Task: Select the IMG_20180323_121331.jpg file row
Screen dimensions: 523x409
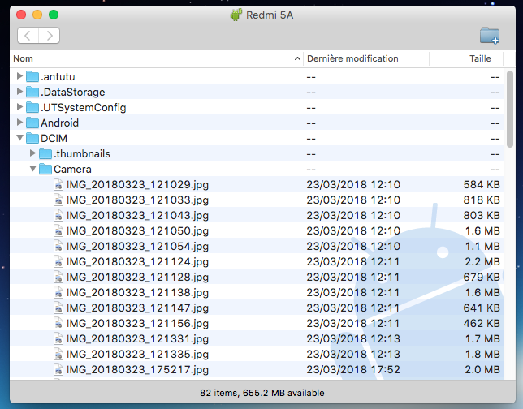Action: tap(244, 338)
